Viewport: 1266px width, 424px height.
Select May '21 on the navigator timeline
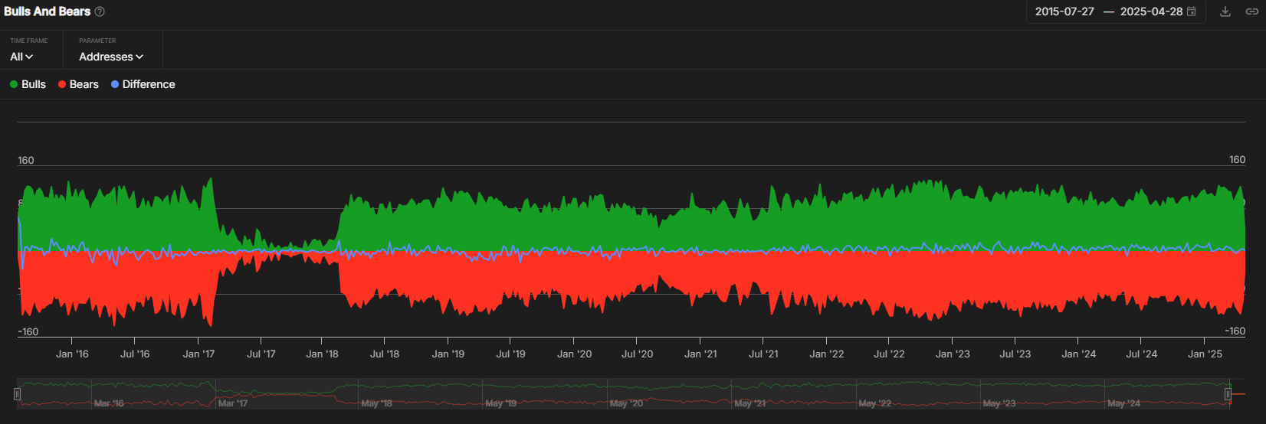749,403
